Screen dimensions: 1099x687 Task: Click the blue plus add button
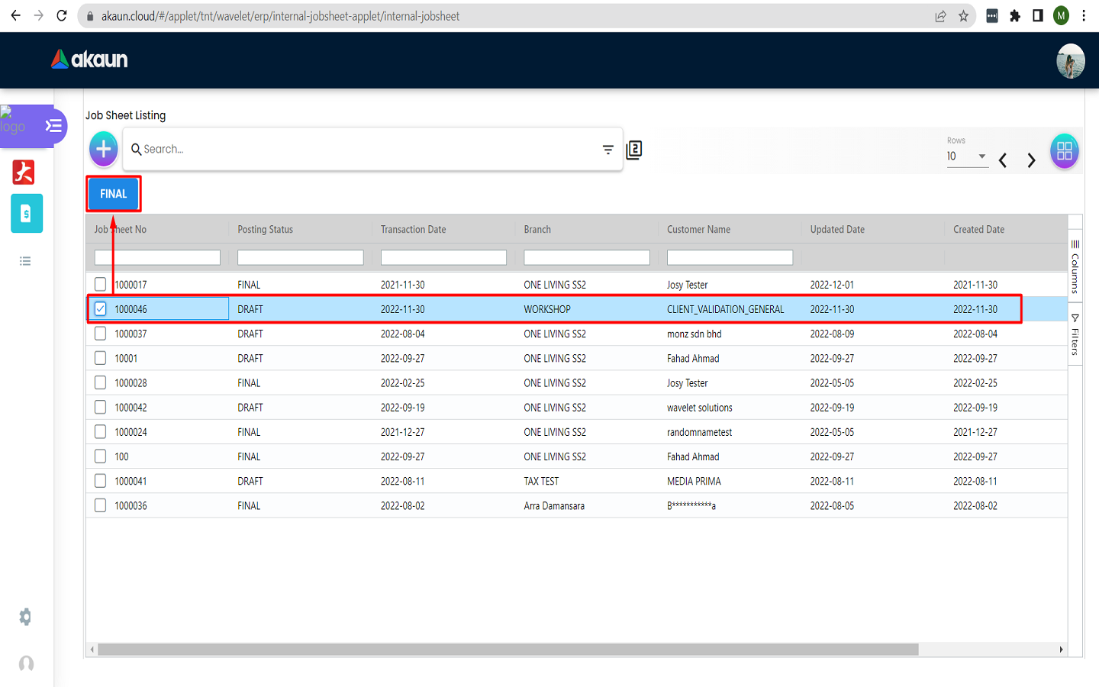click(104, 149)
